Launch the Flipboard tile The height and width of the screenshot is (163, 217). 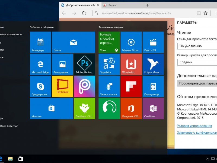point(131,86)
